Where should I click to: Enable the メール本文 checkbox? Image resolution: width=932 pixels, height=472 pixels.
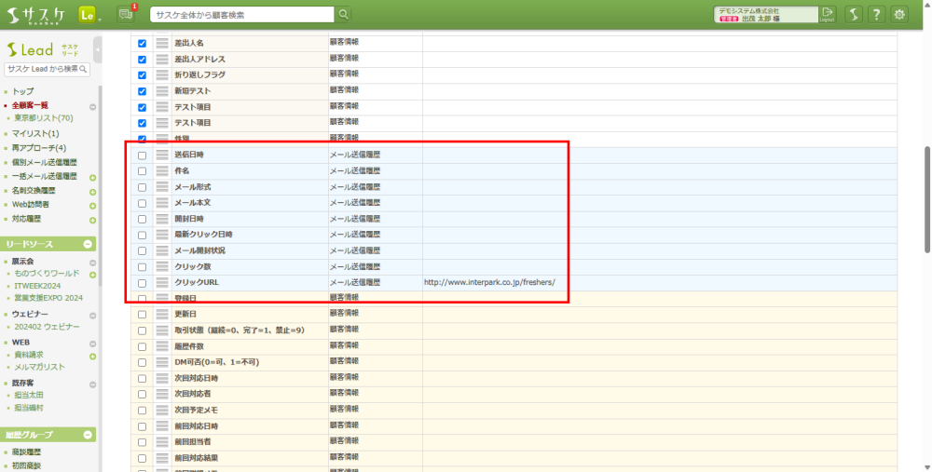click(x=142, y=203)
